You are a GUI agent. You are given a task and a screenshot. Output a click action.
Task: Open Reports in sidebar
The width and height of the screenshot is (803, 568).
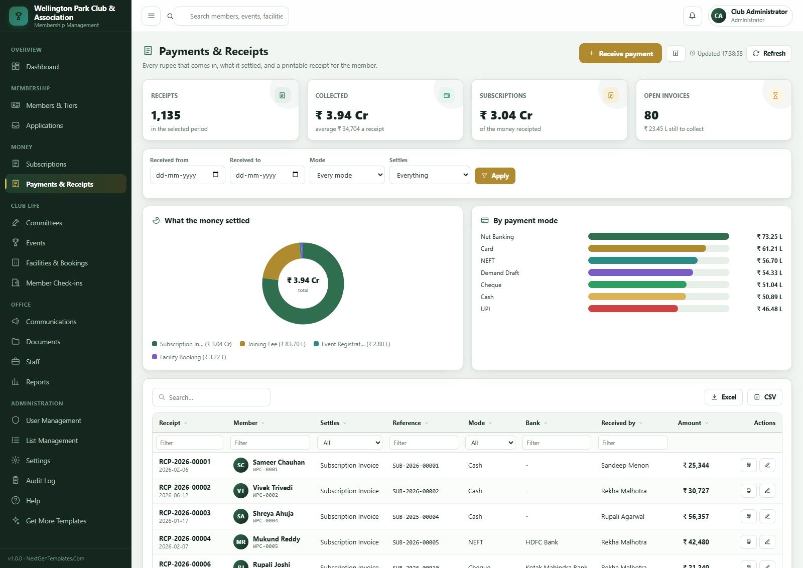pos(66,382)
